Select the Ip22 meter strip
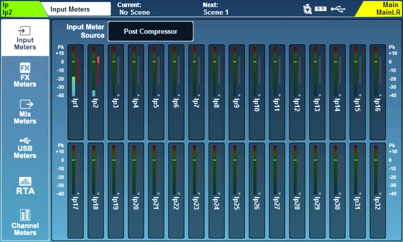 [176, 191]
